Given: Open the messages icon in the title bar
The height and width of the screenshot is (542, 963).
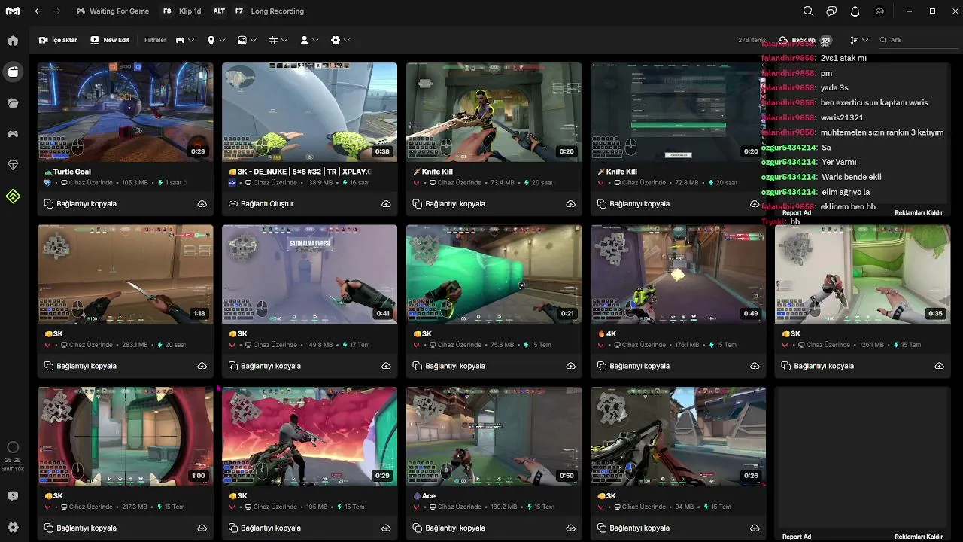Looking at the screenshot, I should pyautogui.click(x=831, y=11).
